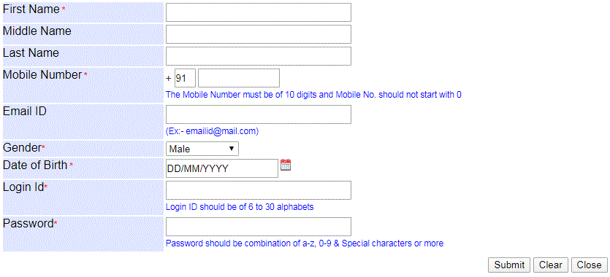Edit the country code box showing 91
The height and width of the screenshot is (277, 610).
(x=185, y=78)
